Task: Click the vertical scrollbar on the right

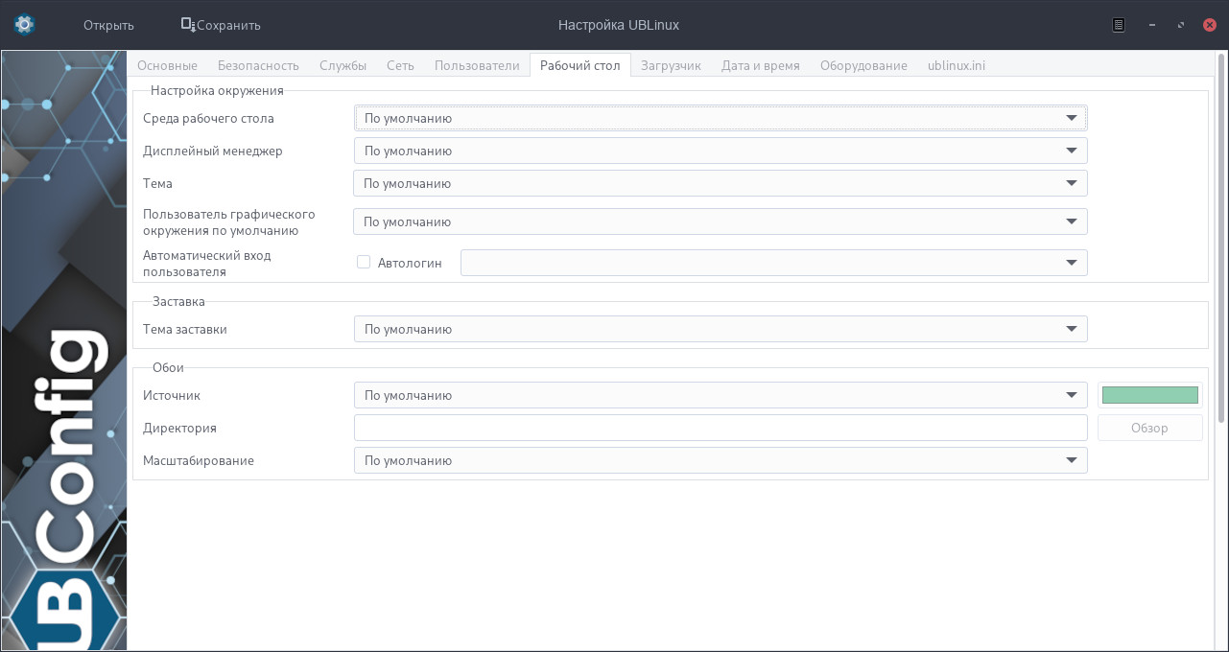Action: (1221, 240)
